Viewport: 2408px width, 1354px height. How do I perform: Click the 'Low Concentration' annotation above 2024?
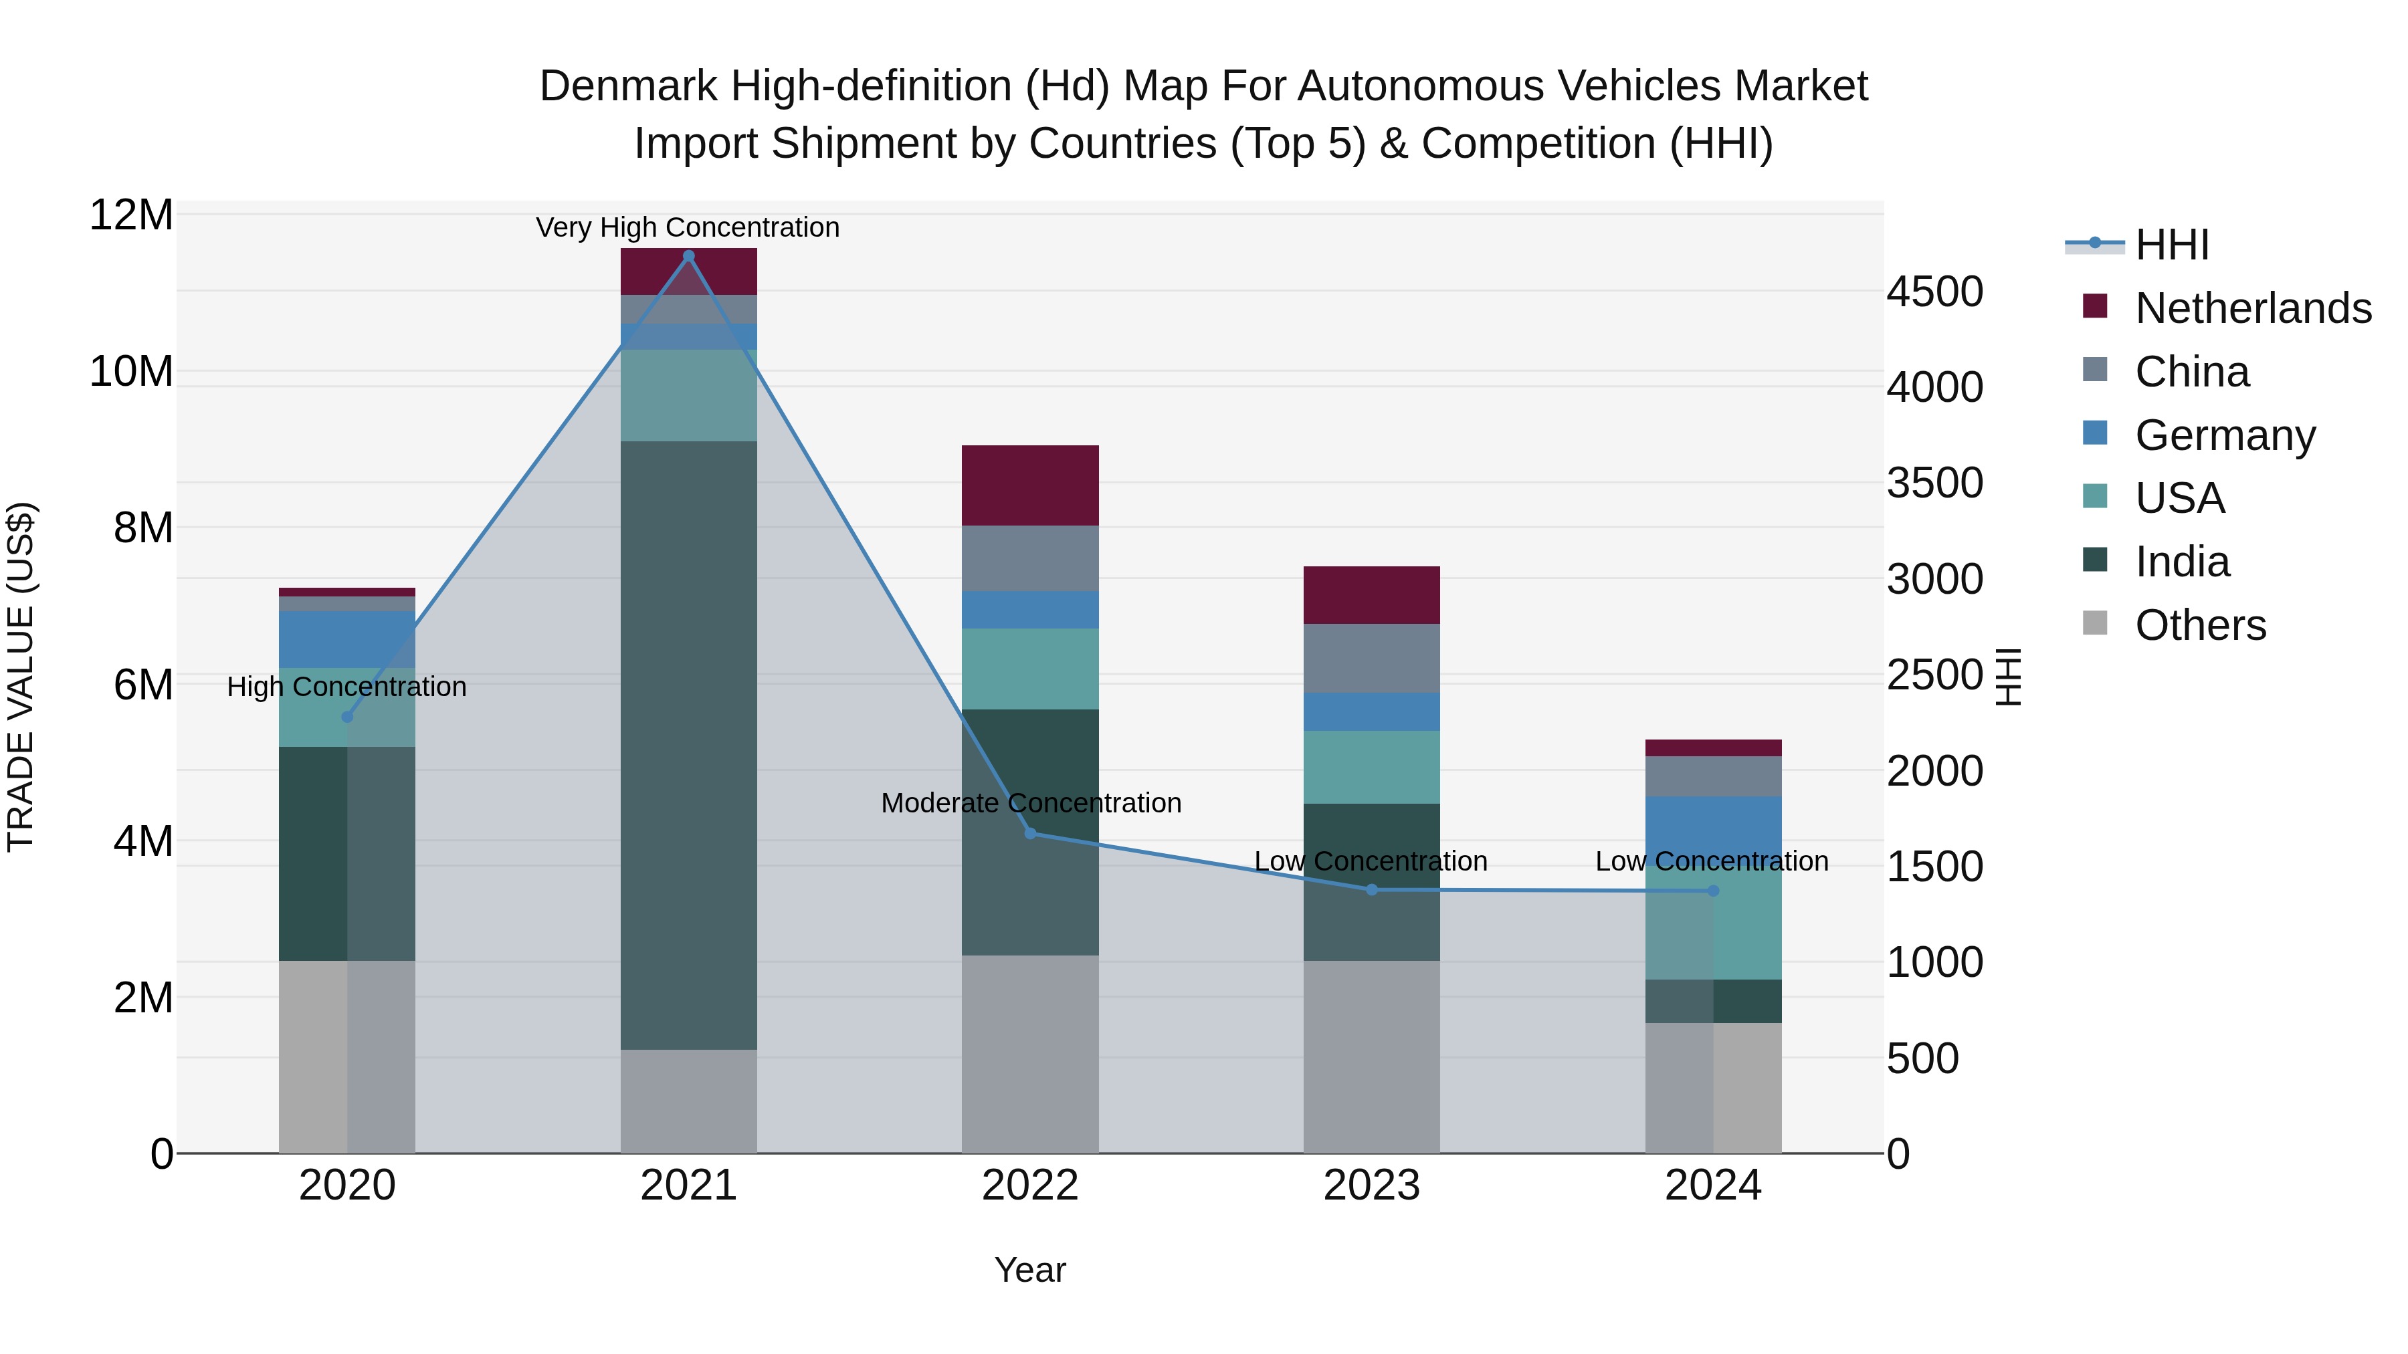pyautogui.click(x=1712, y=862)
